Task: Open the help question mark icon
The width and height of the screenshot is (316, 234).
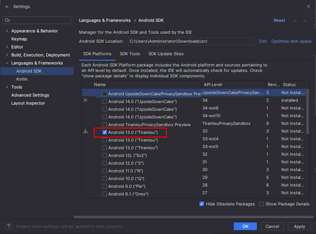Action: click(x=9, y=226)
